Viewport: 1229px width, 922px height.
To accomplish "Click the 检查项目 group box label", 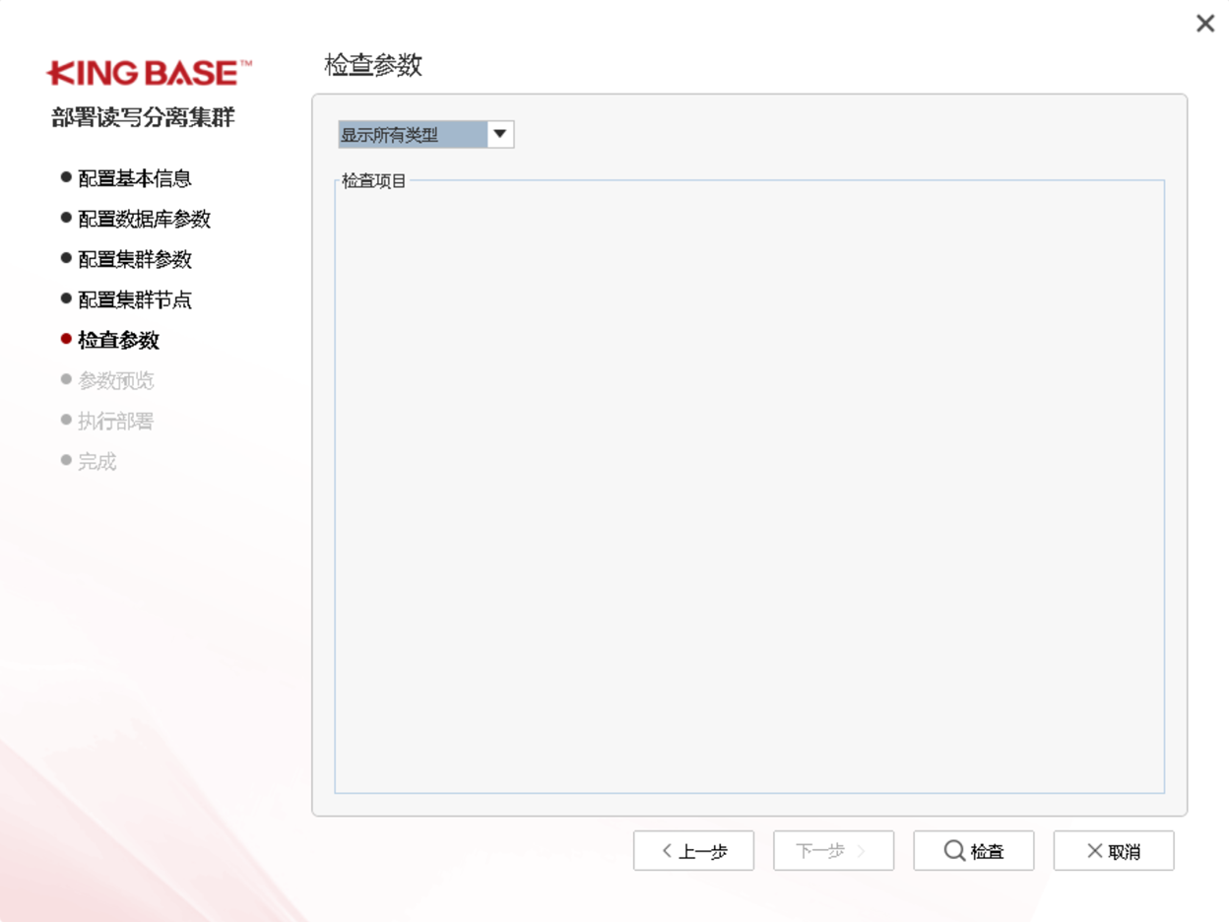I will 374,181.
